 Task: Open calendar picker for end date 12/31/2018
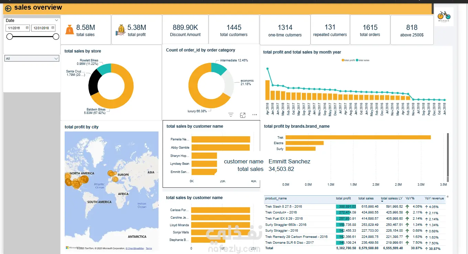(x=53, y=28)
